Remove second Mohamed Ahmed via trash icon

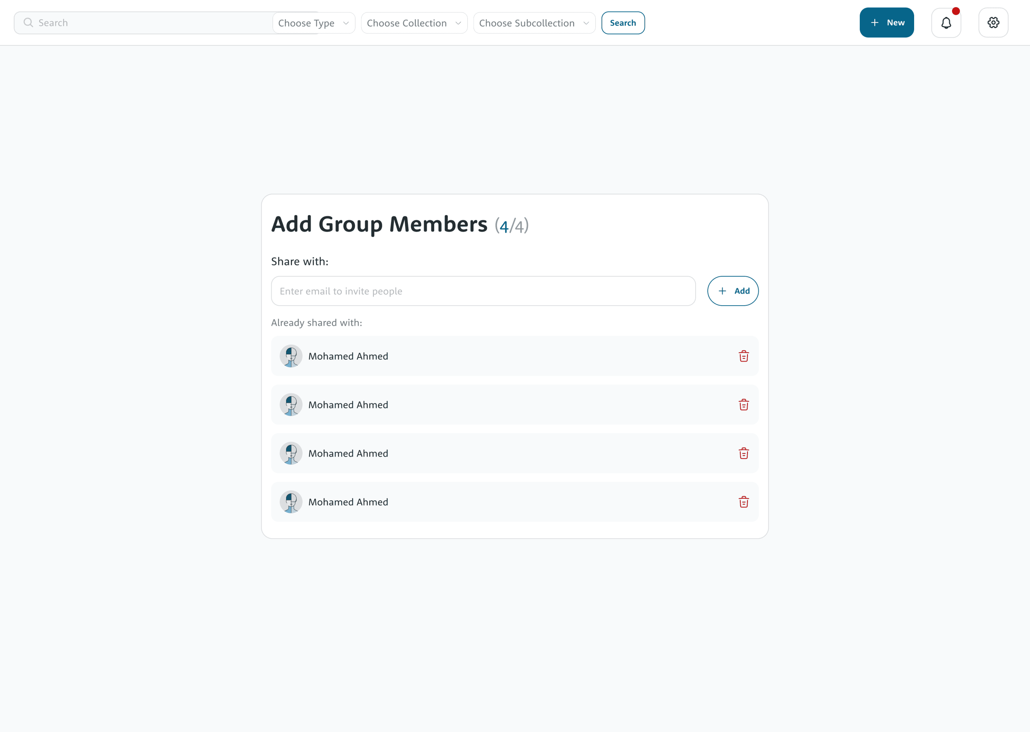pos(743,405)
